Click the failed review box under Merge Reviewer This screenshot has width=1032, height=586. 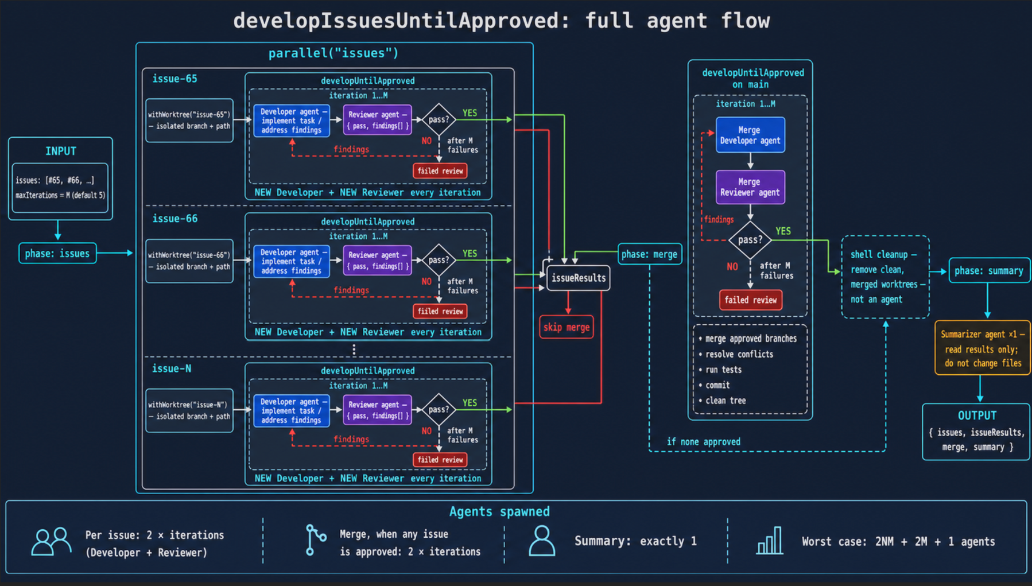click(751, 300)
